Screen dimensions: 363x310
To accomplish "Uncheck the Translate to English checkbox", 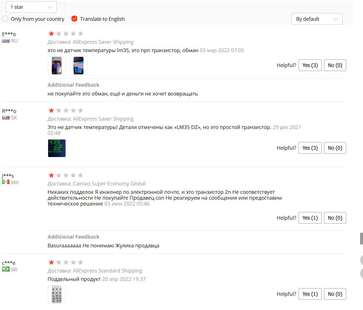I will (x=74, y=19).
